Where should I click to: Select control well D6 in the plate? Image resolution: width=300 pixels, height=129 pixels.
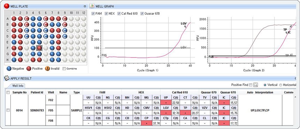[x=46, y=36]
